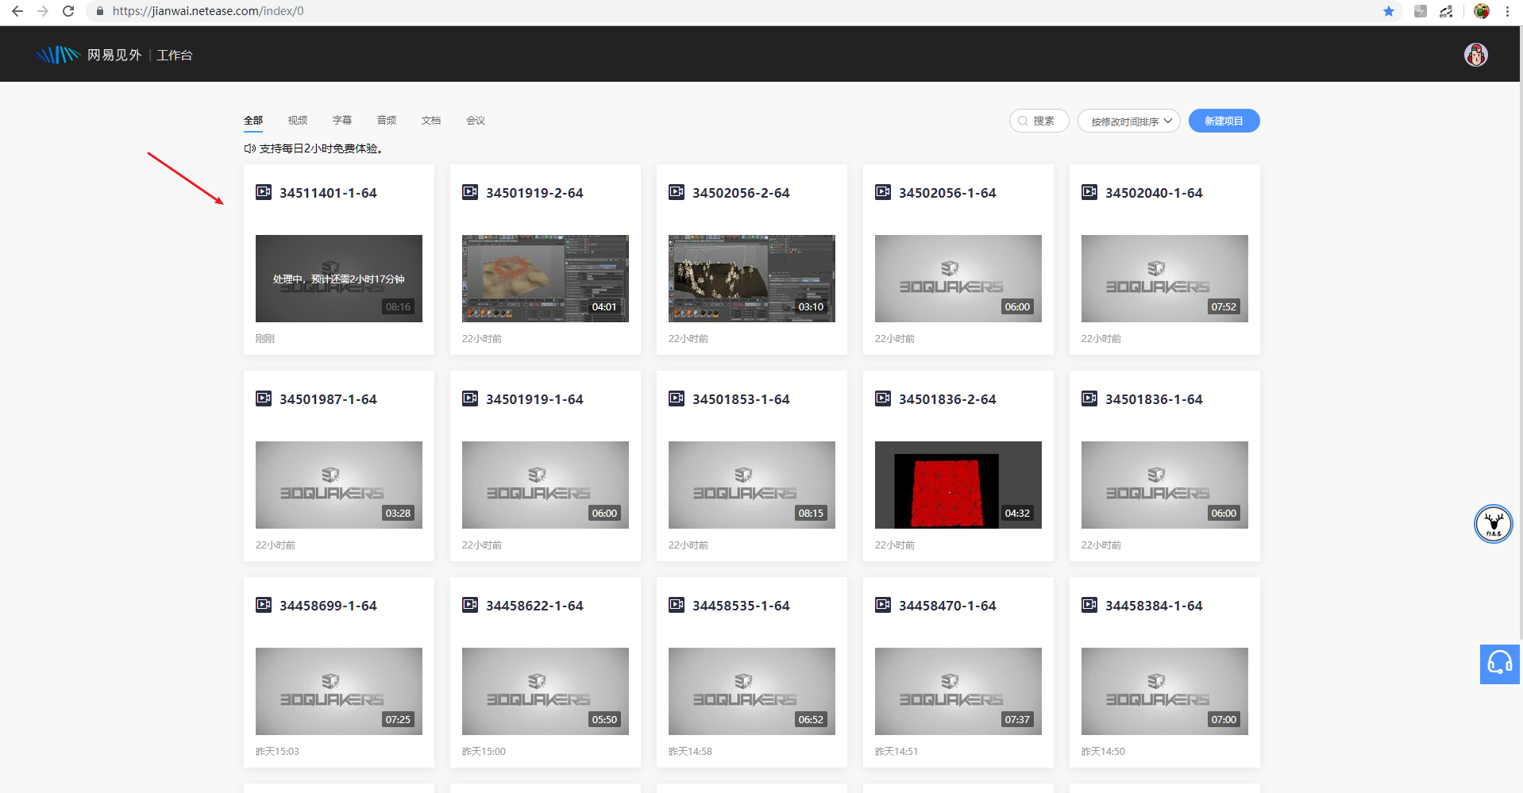Open the 工作台 header link

[x=175, y=55]
